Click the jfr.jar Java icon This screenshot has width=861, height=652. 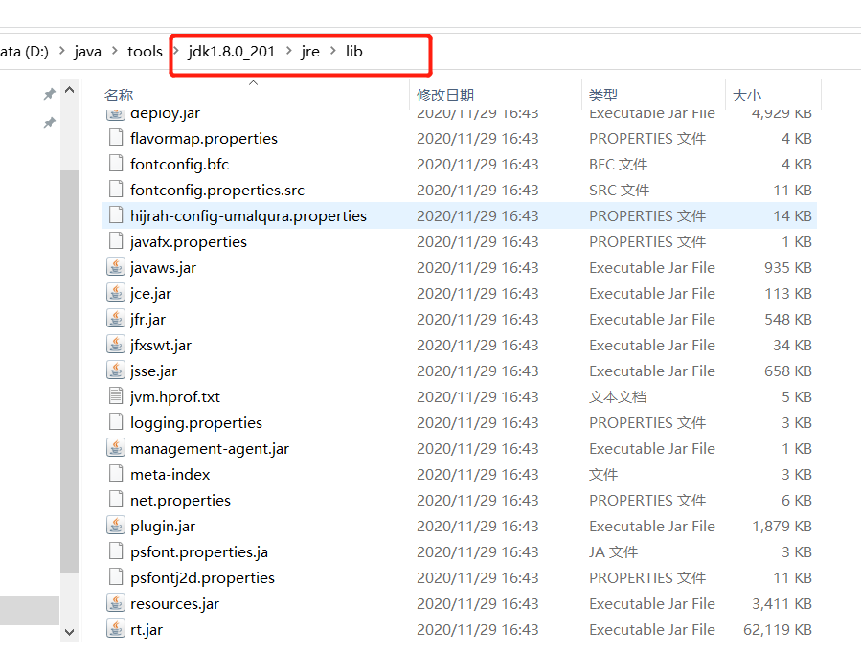click(115, 318)
